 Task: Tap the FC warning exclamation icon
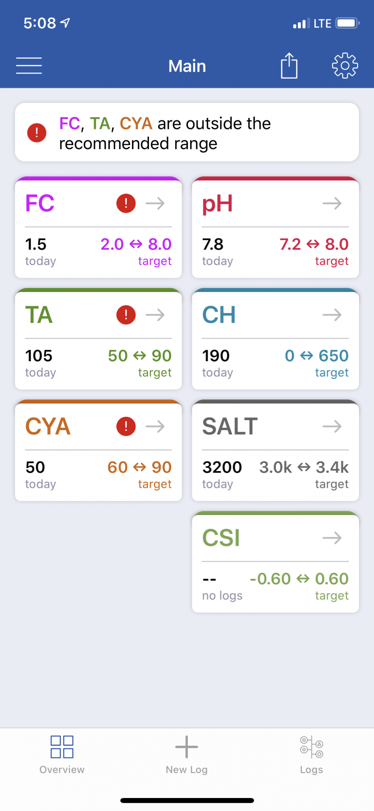point(126,203)
